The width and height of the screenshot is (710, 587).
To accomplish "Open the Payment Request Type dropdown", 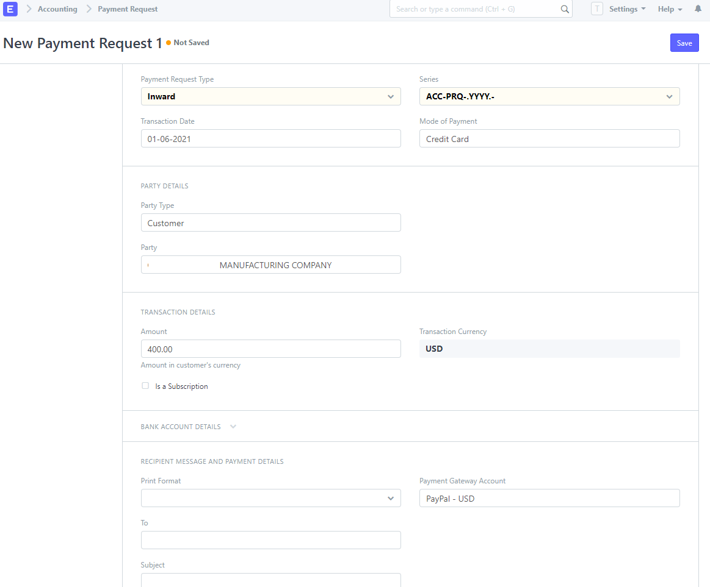I will coord(391,96).
